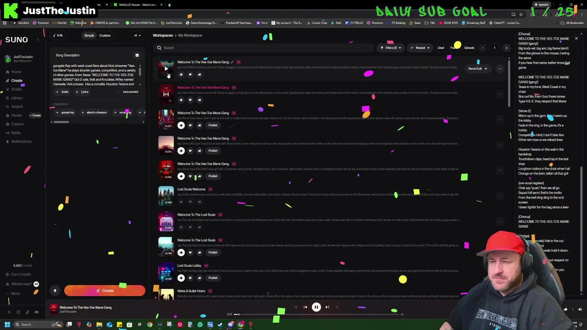Dislike the 2:27 Vee-Toe Mane Gang song

coord(190,125)
